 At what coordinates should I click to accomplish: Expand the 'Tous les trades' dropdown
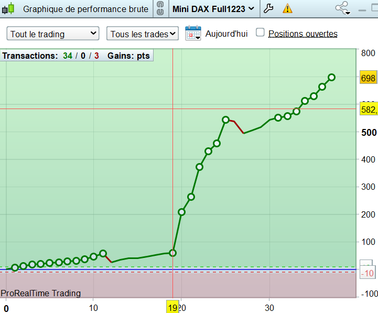click(143, 34)
